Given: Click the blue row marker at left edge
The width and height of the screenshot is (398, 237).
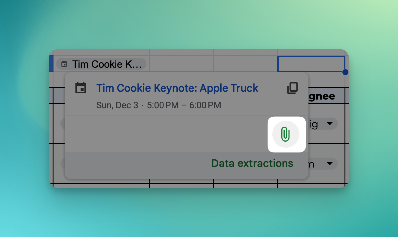Looking at the screenshot, I should 51,64.
